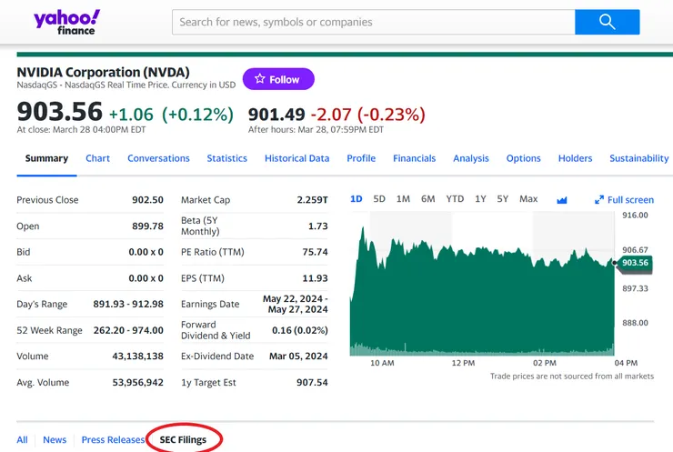Focus the news, symbols or companies search box

tap(374, 22)
